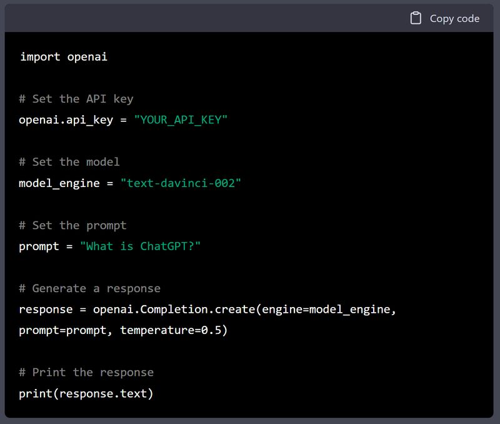The image size is (500, 424).
Task: Click the "# Print the response" comment
Action: [86, 372]
